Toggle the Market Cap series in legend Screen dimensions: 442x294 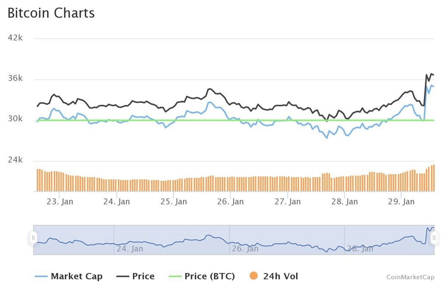(69, 276)
